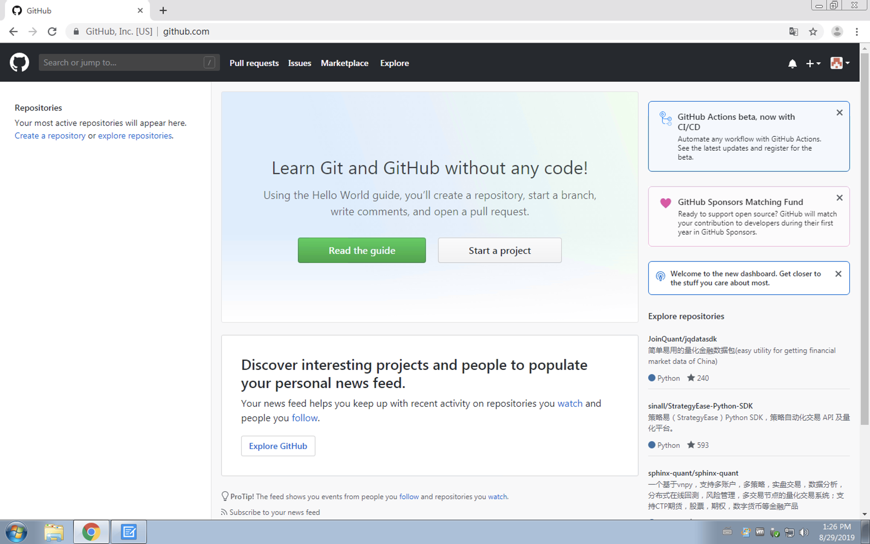Bookmark this page with star icon
The image size is (870, 544).
click(813, 32)
